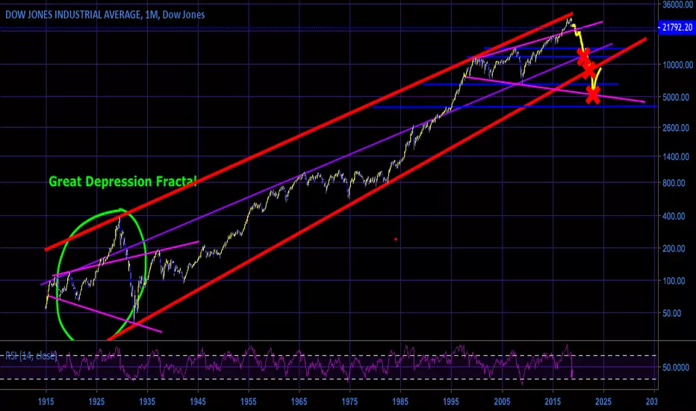
Task: Click the 1400.00 price axis label
Action: coord(676,156)
